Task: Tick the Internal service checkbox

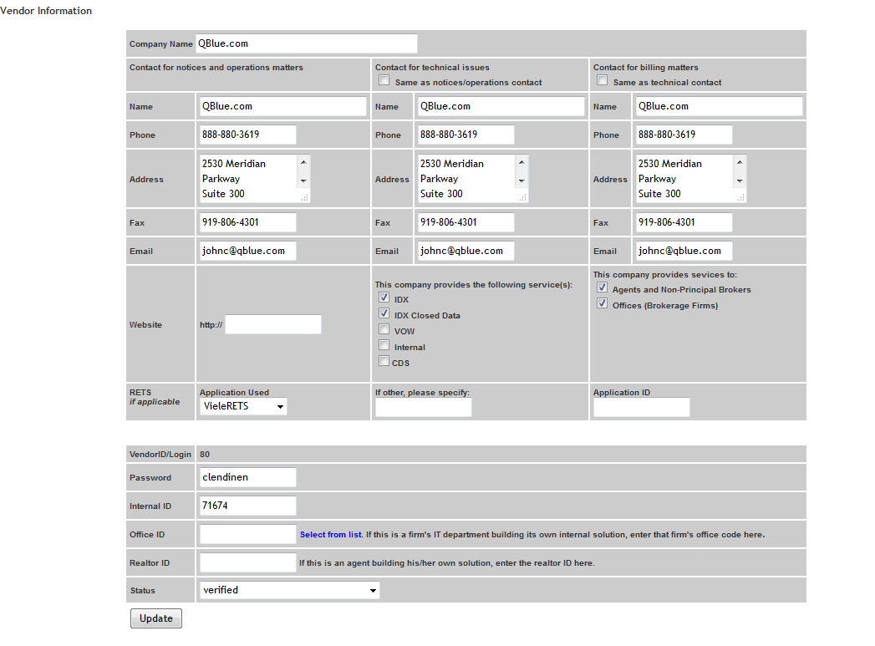Action: pyautogui.click(x=384, y=345)
